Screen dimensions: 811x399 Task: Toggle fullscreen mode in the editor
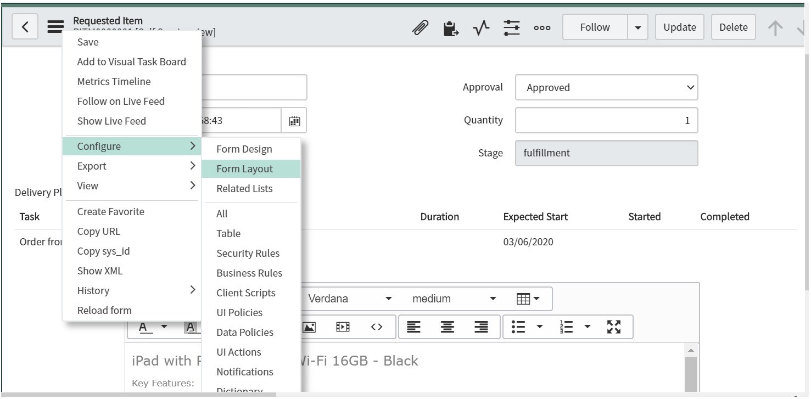point(613,327)
